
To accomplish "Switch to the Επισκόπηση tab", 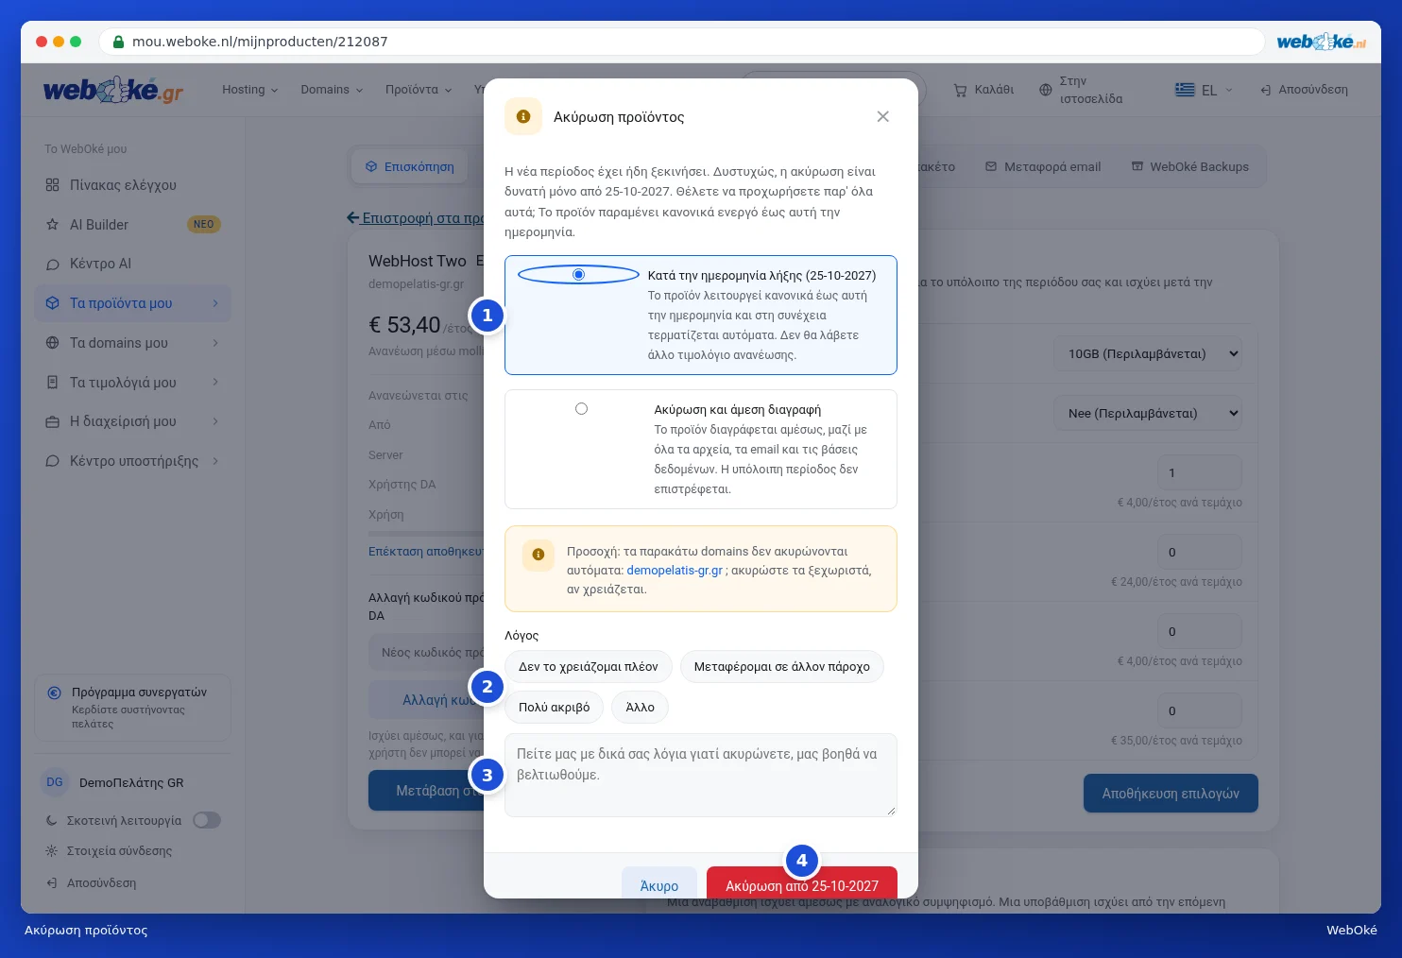I will coord(410,167).
